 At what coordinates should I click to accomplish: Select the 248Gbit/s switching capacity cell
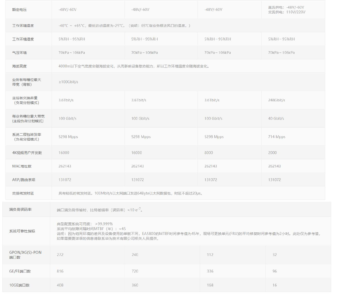click(x=276, y=100)
